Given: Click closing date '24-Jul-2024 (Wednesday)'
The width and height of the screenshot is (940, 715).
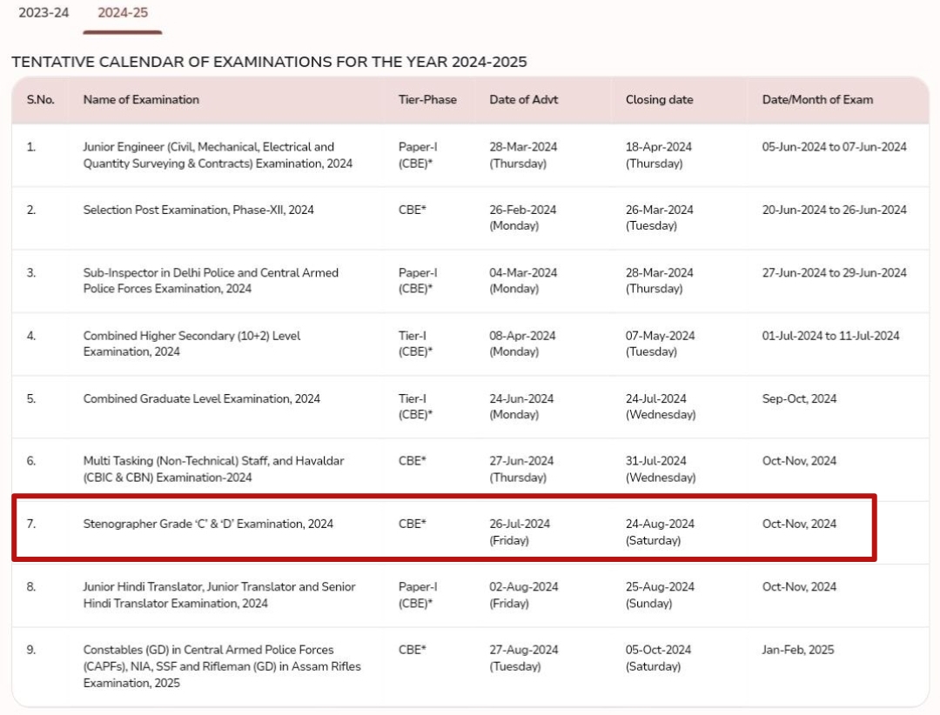Looking at the screenshot, I should [x=660, y=406].
